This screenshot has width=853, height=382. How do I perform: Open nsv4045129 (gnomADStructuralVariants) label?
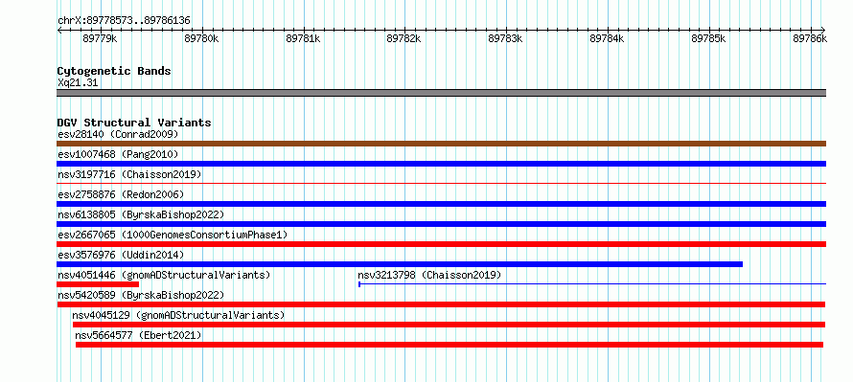pyautogui.click(x=178, y=315)
